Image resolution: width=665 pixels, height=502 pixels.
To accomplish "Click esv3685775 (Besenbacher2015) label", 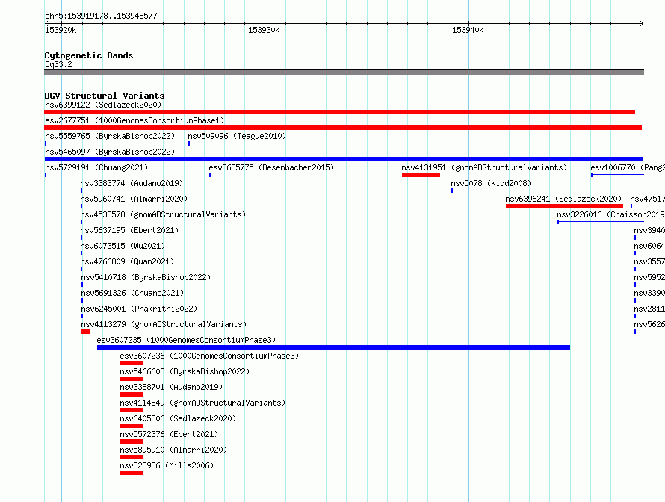I will [271, 167].
